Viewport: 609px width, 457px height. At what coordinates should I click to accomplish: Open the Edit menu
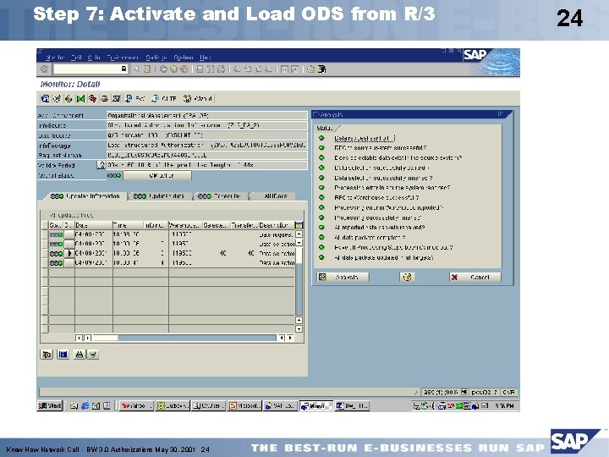76,58
